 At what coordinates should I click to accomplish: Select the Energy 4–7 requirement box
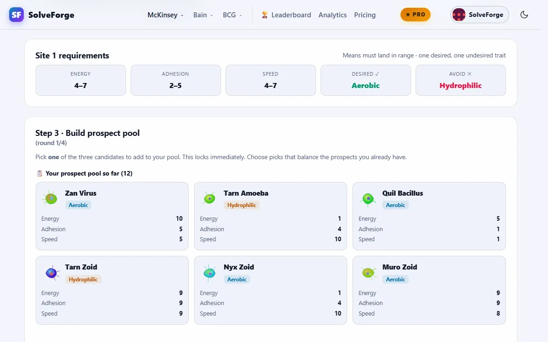[x=81, y=80]
